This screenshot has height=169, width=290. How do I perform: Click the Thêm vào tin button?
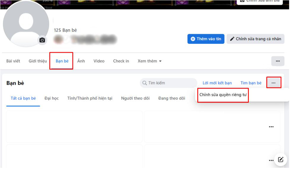point(206,39)
